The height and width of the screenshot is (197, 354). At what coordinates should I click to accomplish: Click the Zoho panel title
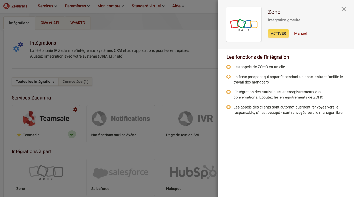click(274, 12)
